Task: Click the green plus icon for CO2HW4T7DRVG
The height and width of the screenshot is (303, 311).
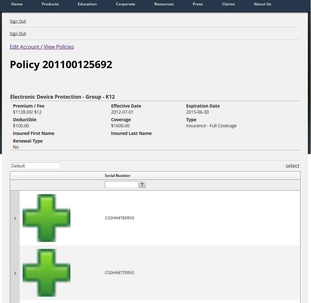Action: click(x=47, y=272)
